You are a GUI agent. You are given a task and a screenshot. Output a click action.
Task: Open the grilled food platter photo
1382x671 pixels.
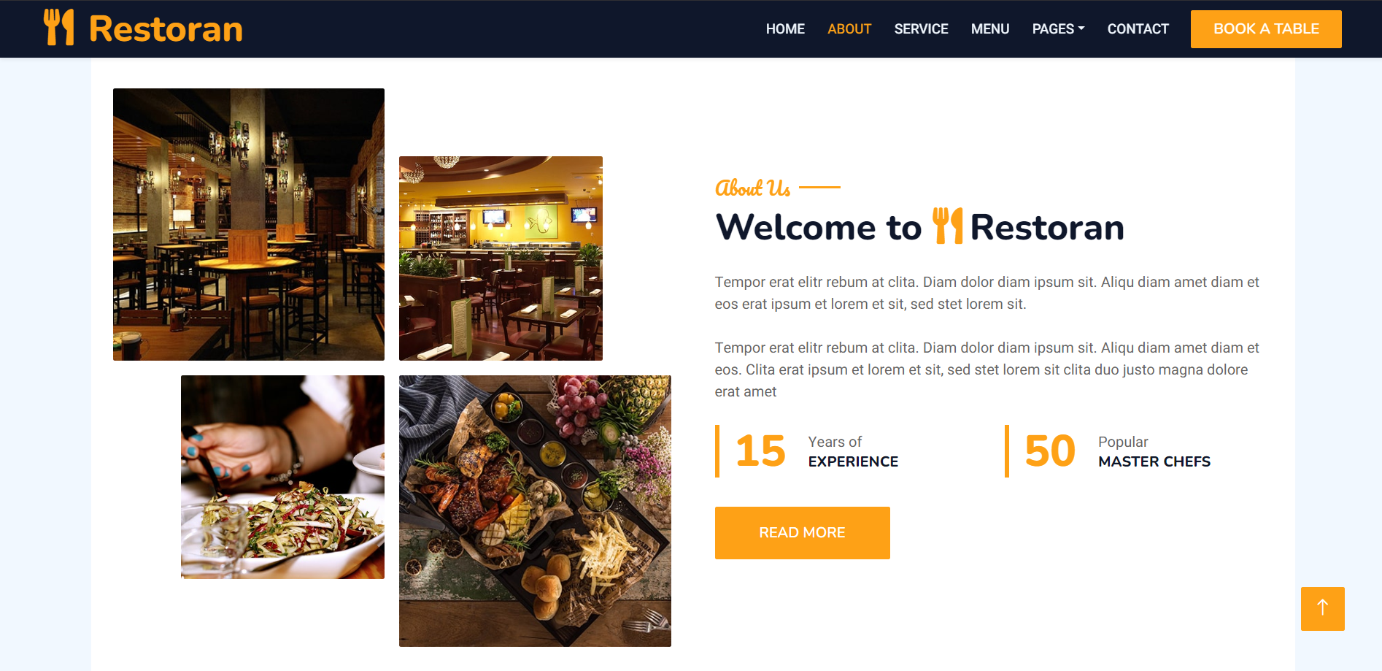(x=535, y=511)
